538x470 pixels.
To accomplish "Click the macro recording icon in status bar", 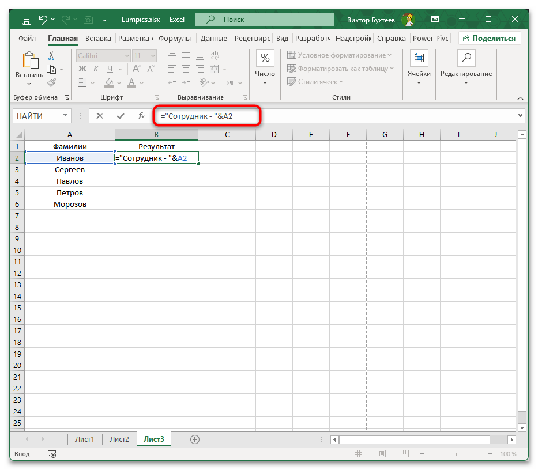I will [x=52, y=454].
